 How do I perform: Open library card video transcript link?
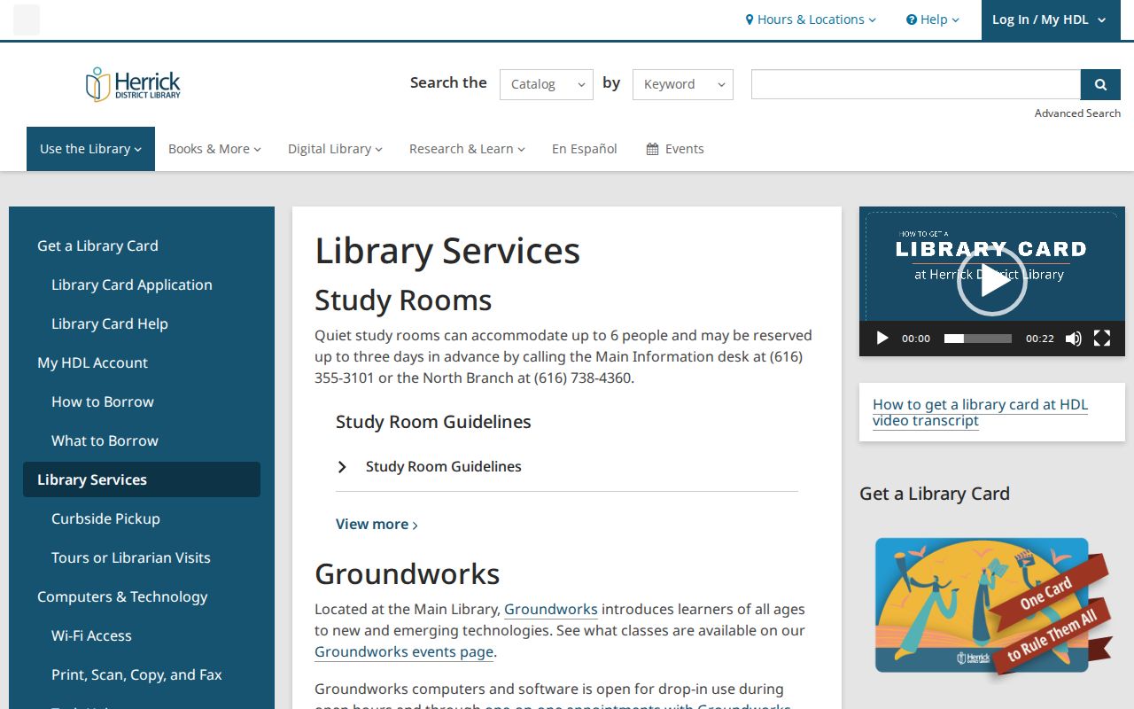point(980,412)
